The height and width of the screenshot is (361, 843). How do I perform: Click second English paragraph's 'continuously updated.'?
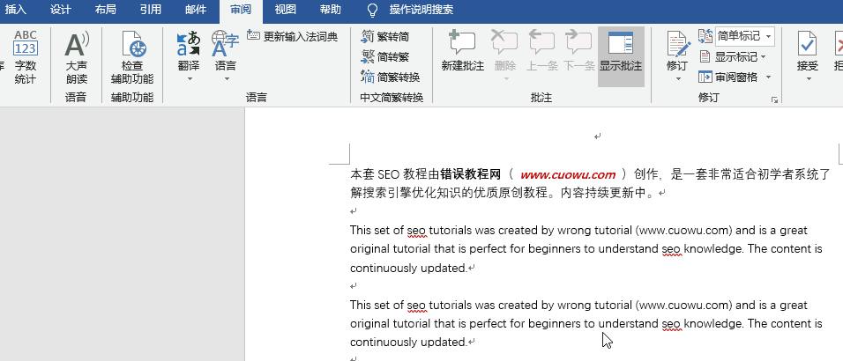(x=408, y=343)
